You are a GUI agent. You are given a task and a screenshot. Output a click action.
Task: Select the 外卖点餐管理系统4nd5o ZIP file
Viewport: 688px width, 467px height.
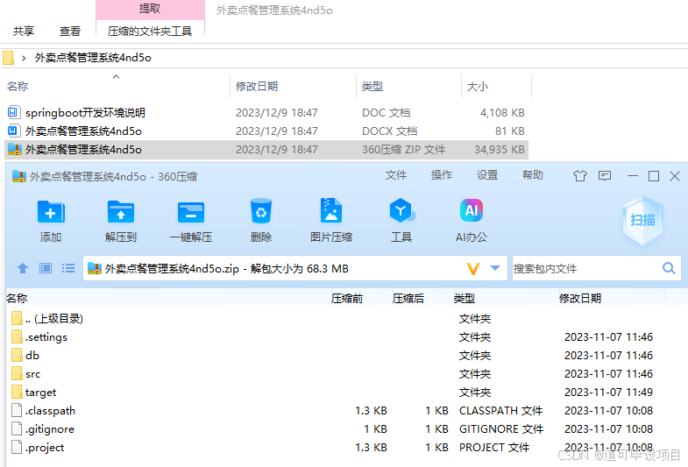coord(266,150)
